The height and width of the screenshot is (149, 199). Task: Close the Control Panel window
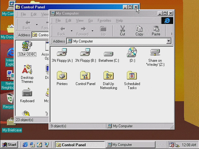136,7
